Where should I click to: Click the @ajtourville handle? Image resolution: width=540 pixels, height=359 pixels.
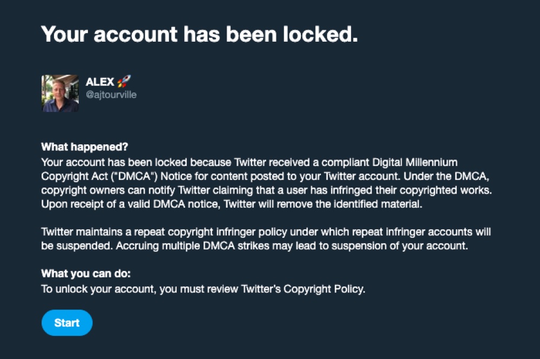111,95
